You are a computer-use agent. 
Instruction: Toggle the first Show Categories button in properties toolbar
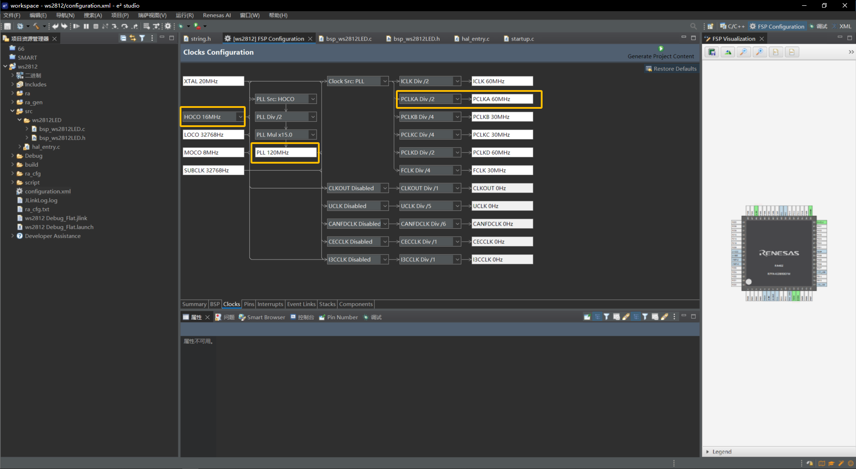[597, 317]
